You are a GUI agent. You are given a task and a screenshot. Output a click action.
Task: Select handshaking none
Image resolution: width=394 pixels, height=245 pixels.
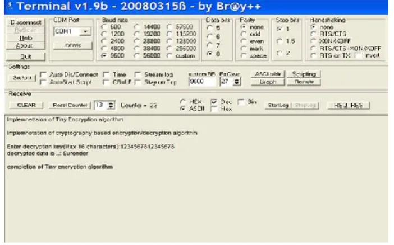coord(313,27)
